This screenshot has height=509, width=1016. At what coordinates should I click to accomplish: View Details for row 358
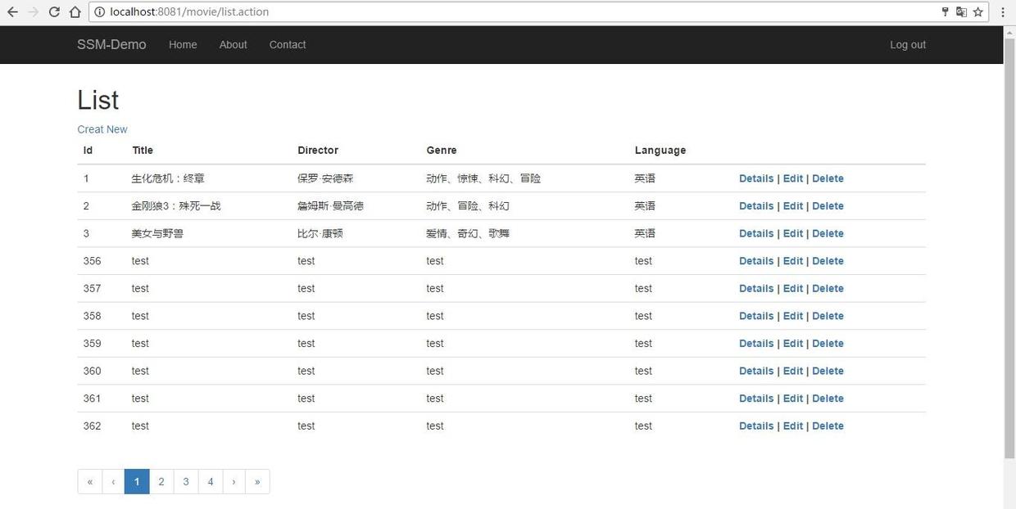tap(756, 316)
